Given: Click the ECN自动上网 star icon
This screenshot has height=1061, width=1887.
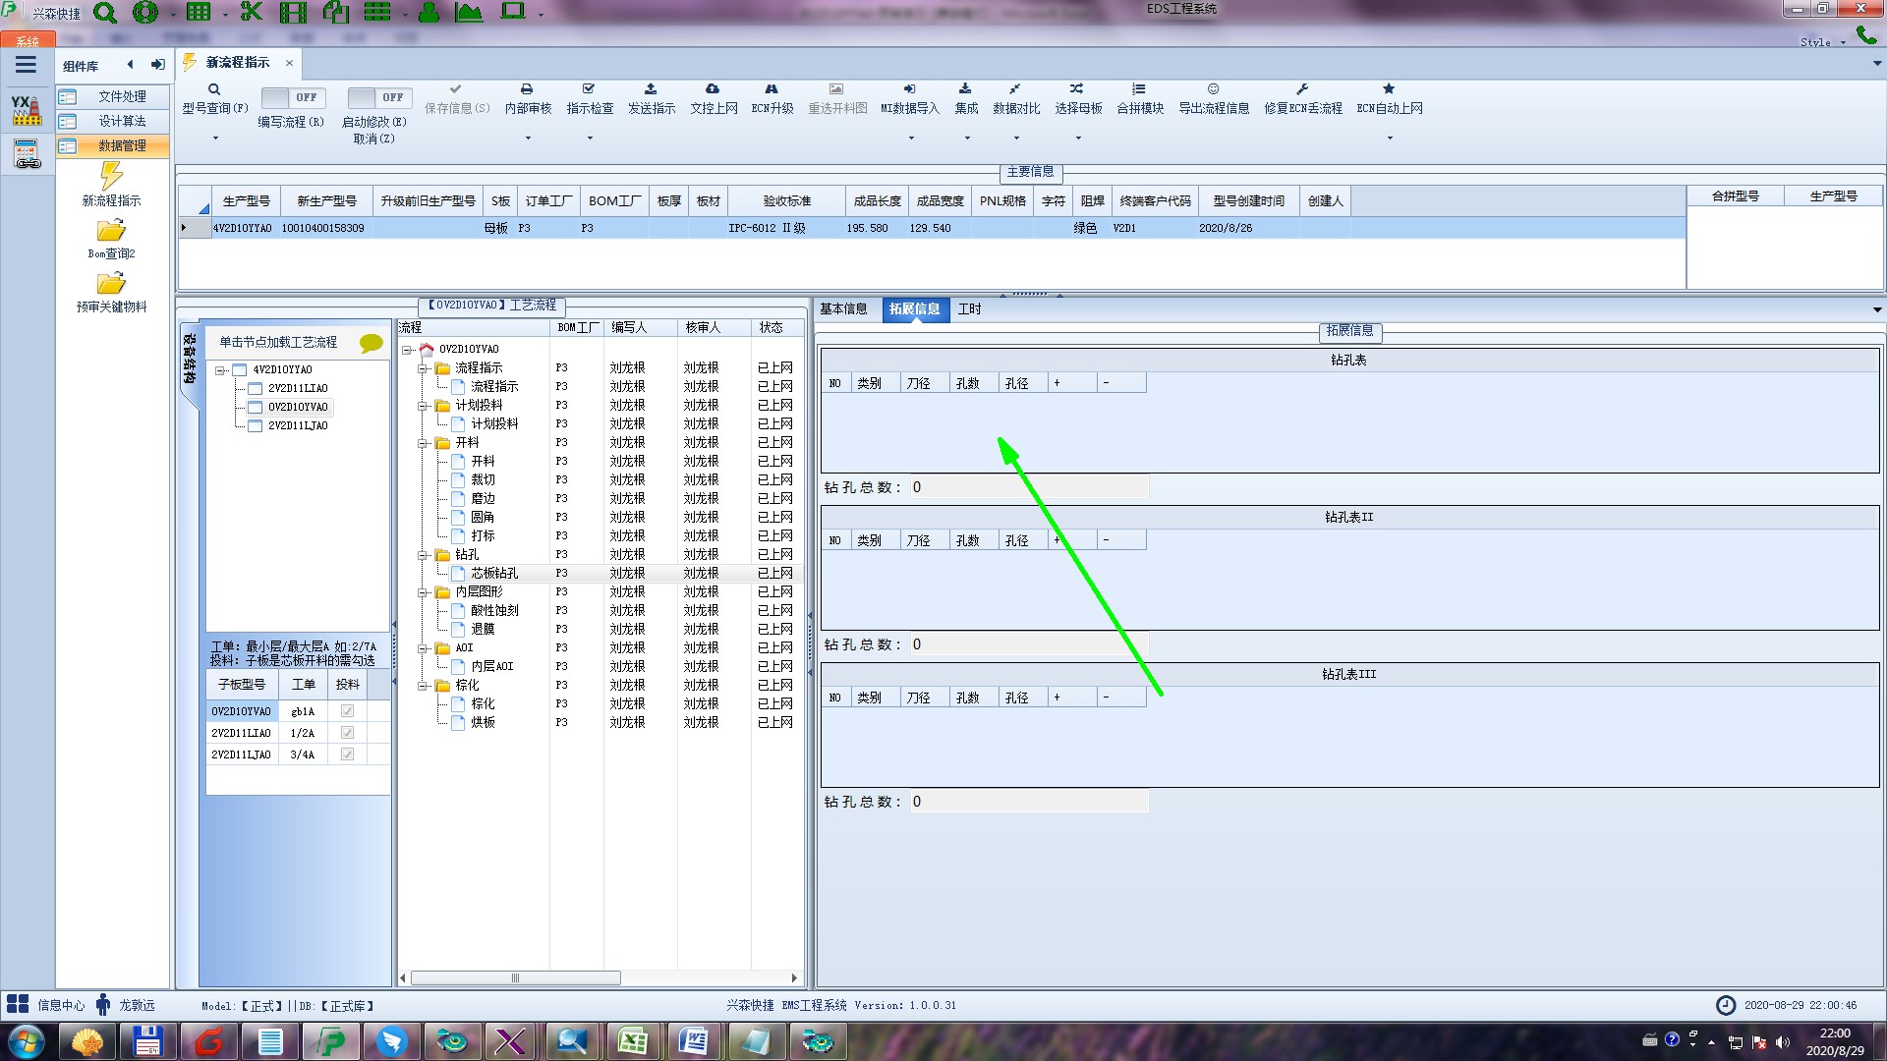Looking at the screenshot, I should pyautogui.click(x=1389, y=89).
